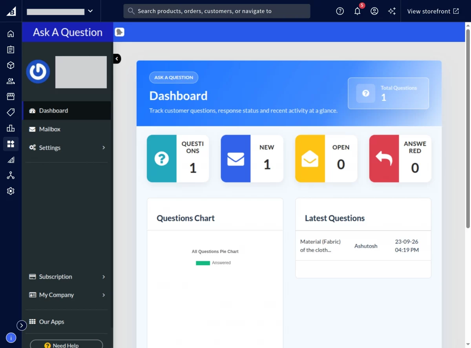Expand the My Company sidebar menu
This screenshot has height=348, width=471.
click(x=67, y=295)
